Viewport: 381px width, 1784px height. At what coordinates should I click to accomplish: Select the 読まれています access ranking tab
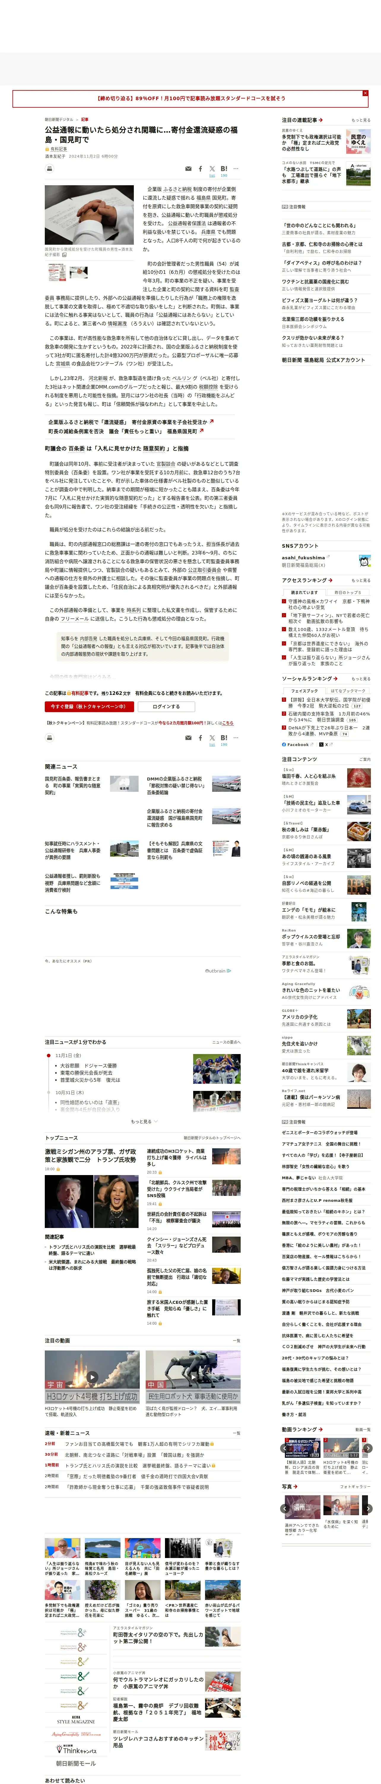tap(304, 592)
